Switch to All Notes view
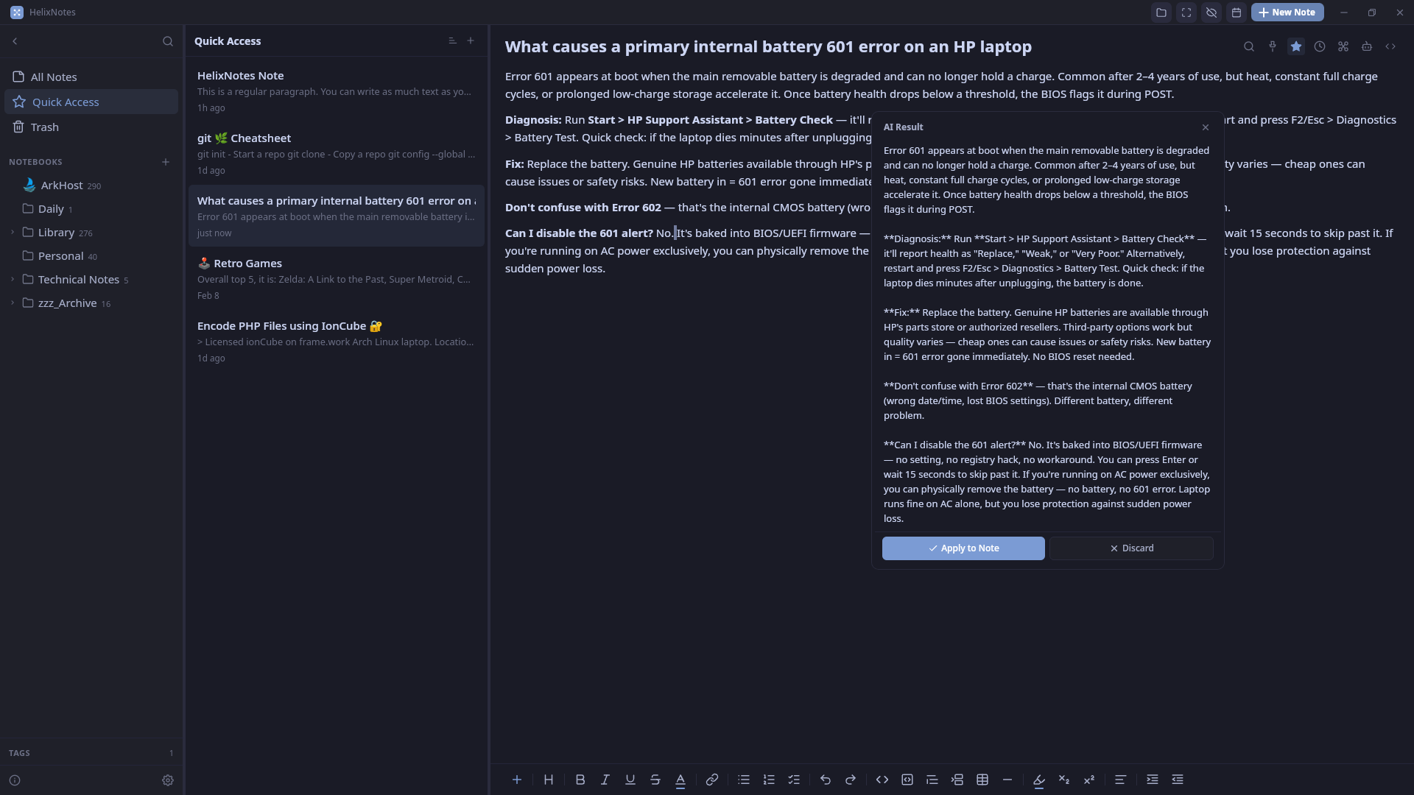 (x=54, y=77)
